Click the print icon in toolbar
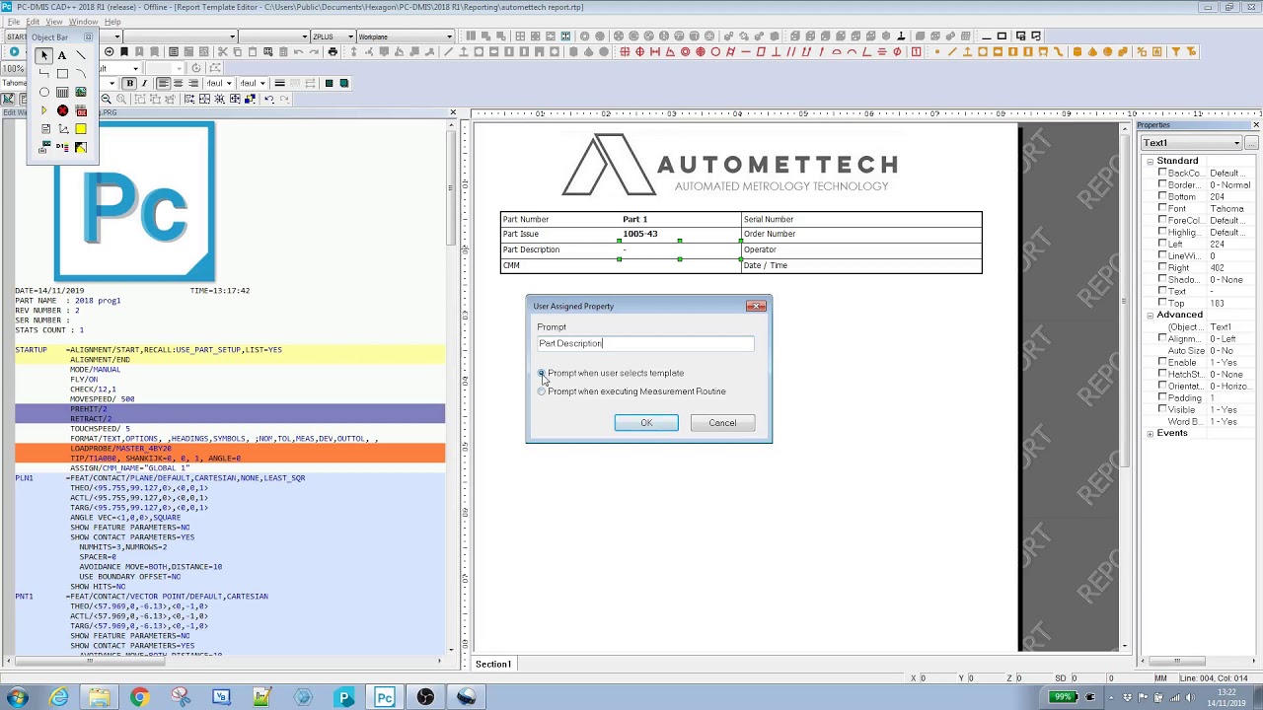 333,51
